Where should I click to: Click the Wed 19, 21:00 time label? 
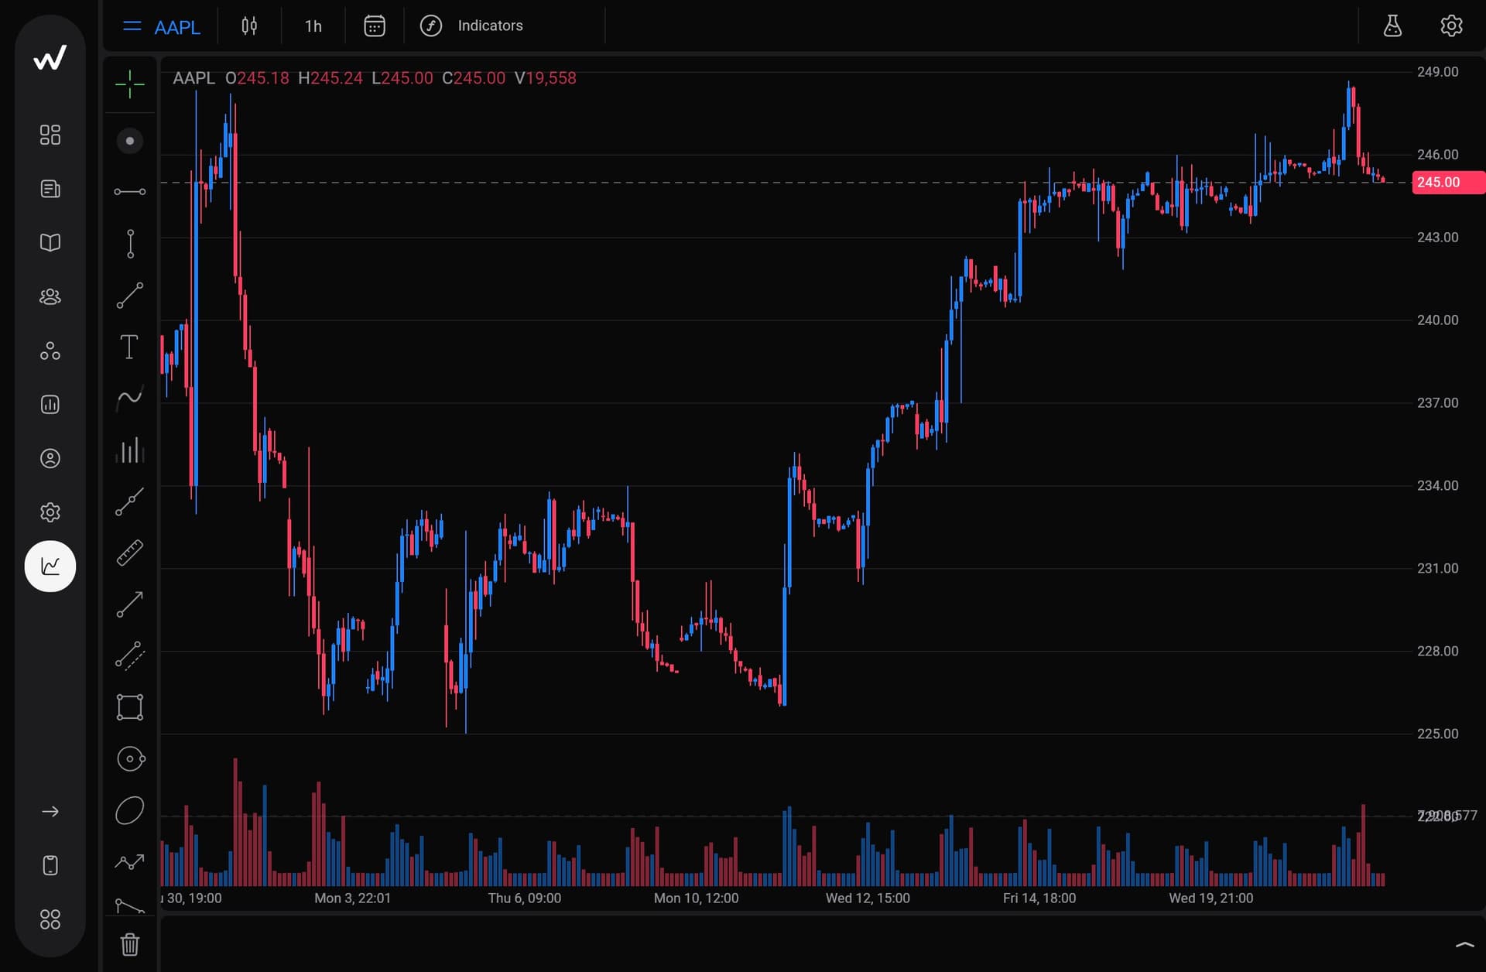1211,898
